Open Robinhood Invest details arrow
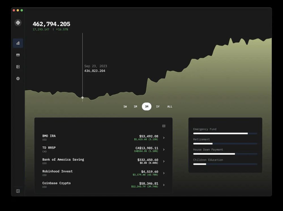283x211 pixels. pos(164,173)
